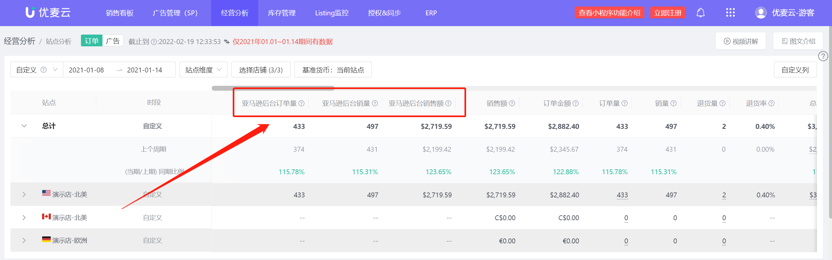
Task: Click the vertical page scrollbar
Action: [830, 122]
